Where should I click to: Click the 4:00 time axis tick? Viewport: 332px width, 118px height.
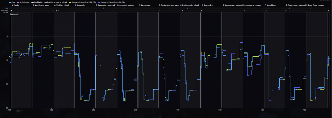pos(178,110)
